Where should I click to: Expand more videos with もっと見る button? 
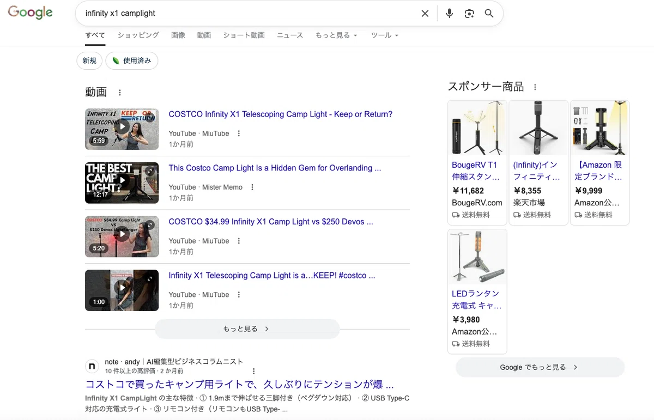point(247,329)
